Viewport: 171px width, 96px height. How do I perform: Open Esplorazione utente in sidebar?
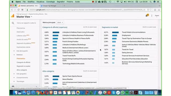(x=23, y=47)
